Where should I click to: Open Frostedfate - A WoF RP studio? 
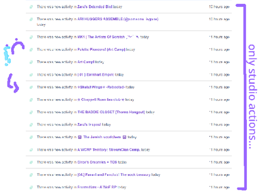pos(97,187)
